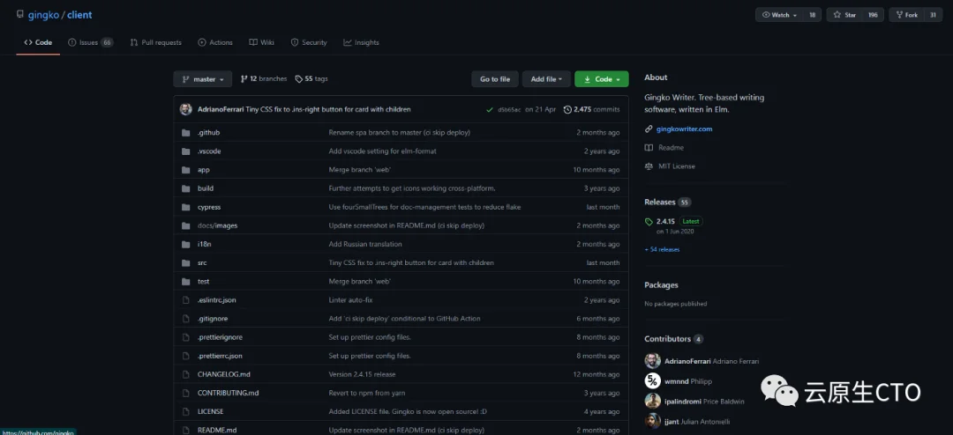The height and width of the screenshot is (435, 953).
Task: Open the Wiki tab
Action: click(x=261, y=42)
